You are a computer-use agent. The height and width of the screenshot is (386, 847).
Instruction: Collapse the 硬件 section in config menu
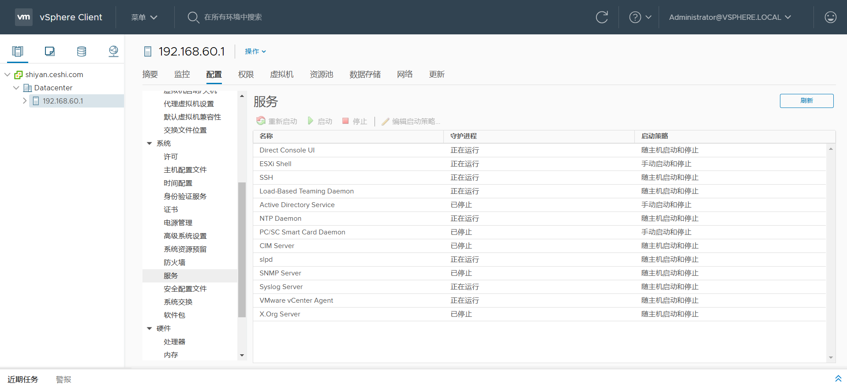click(149, 328)
